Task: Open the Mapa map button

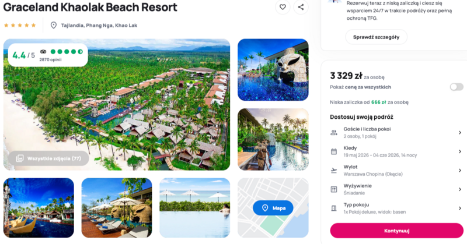Action: pyautogui.click(x=273, y=208)
